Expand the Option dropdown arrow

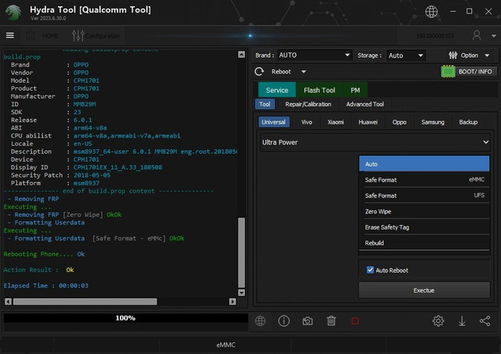pyautogui.click(x=487, y=55)
